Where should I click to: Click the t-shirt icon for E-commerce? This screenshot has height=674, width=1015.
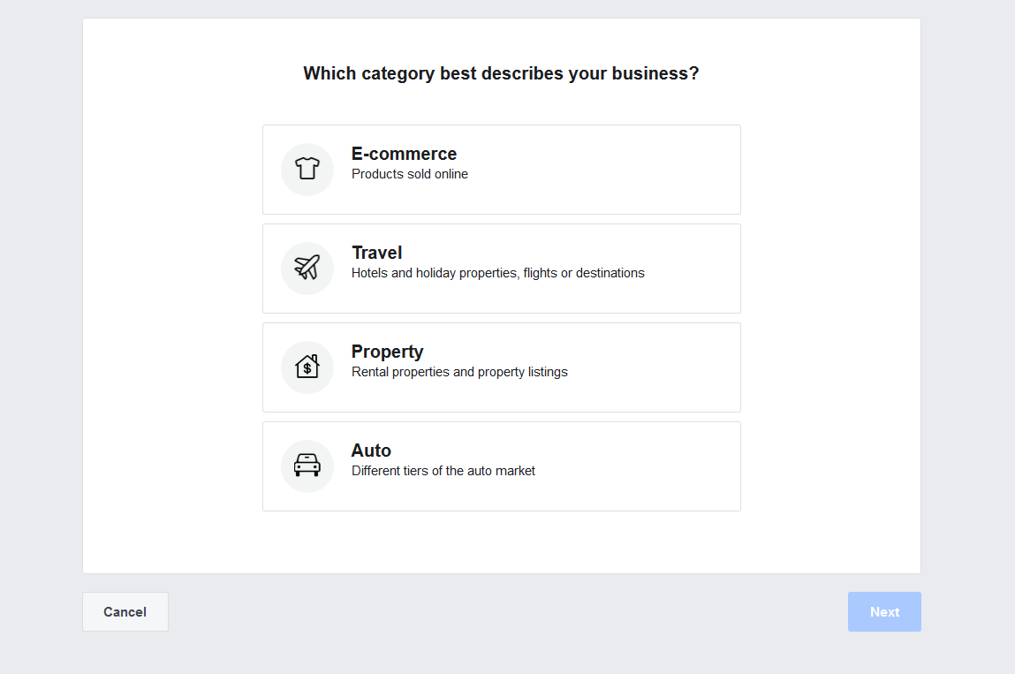(x=307, y=169)
